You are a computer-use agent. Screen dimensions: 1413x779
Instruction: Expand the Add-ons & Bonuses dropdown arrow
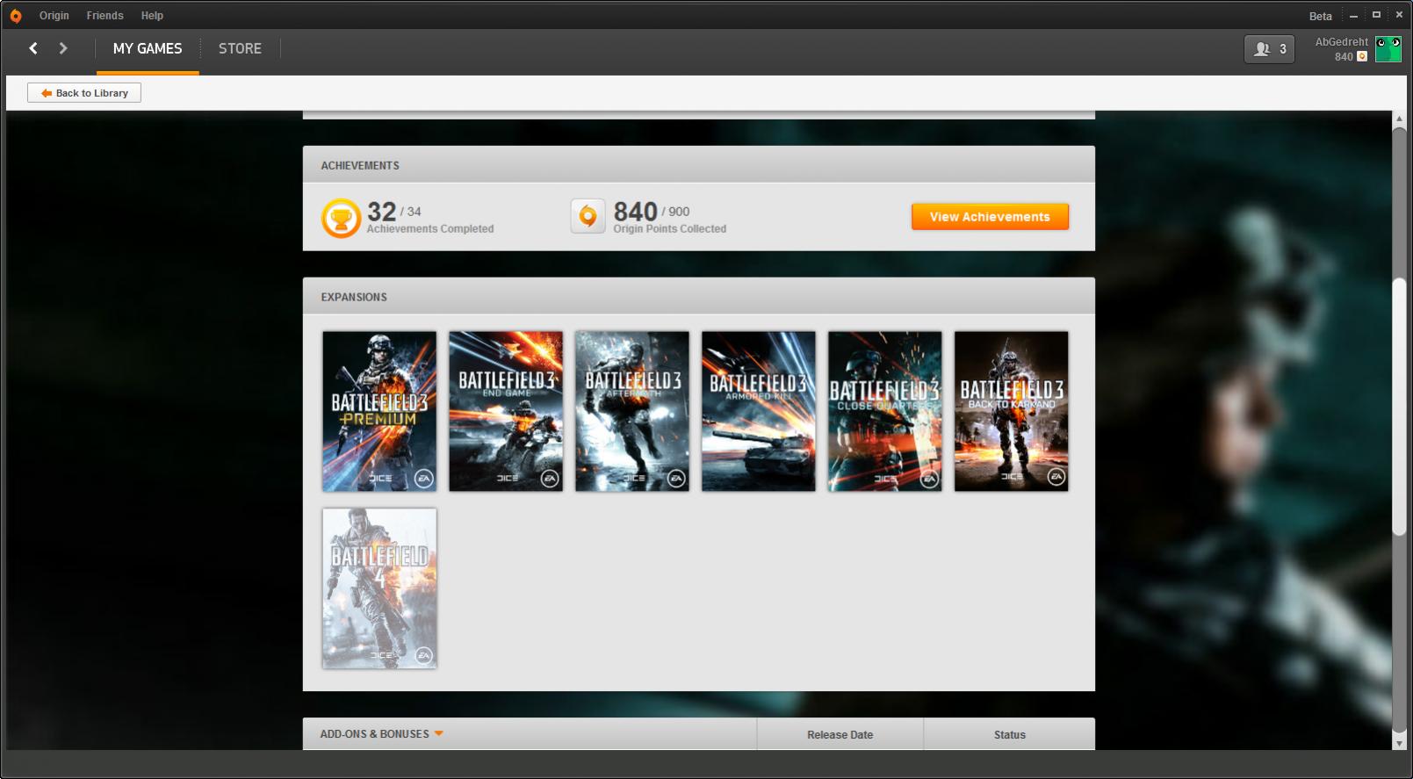click(438, 733)
